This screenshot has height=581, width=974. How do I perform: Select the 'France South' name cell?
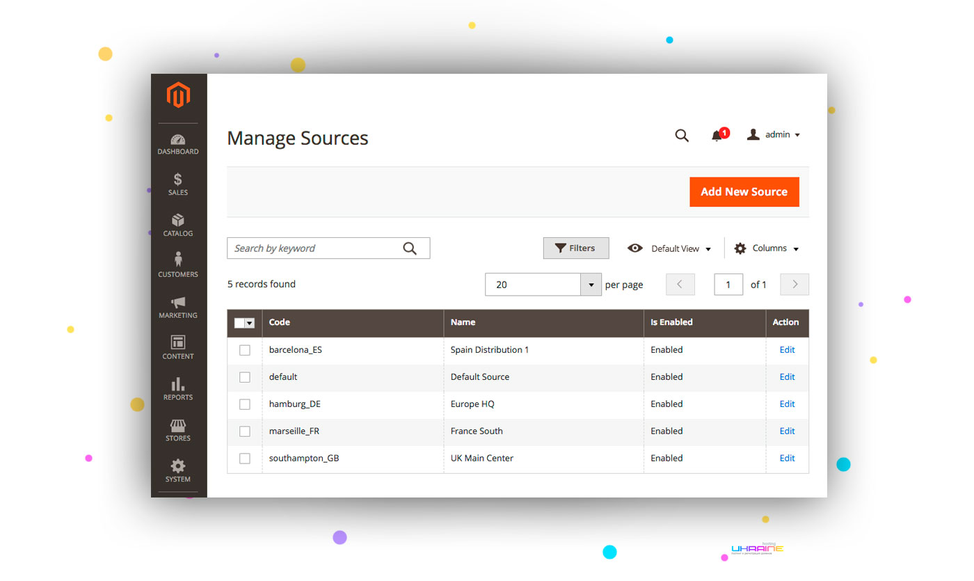(543, 431)
